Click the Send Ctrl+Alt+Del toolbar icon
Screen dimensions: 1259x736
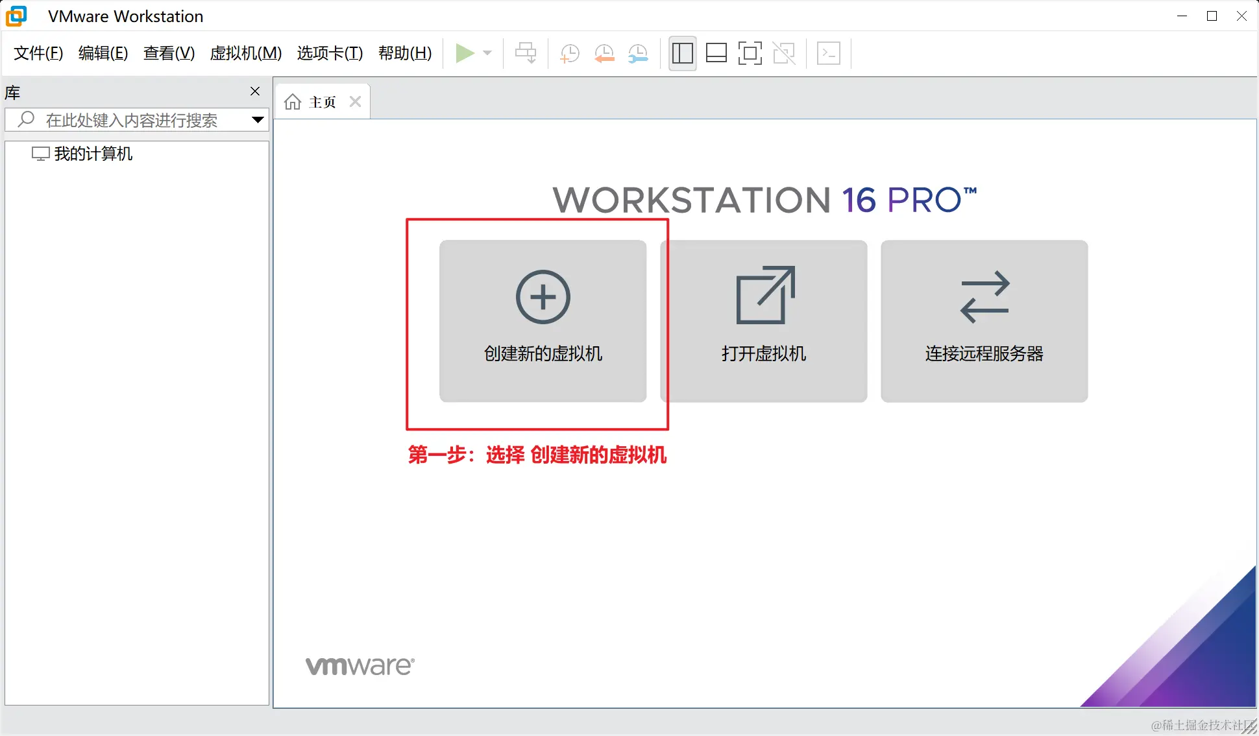click(x=526, y=53)
